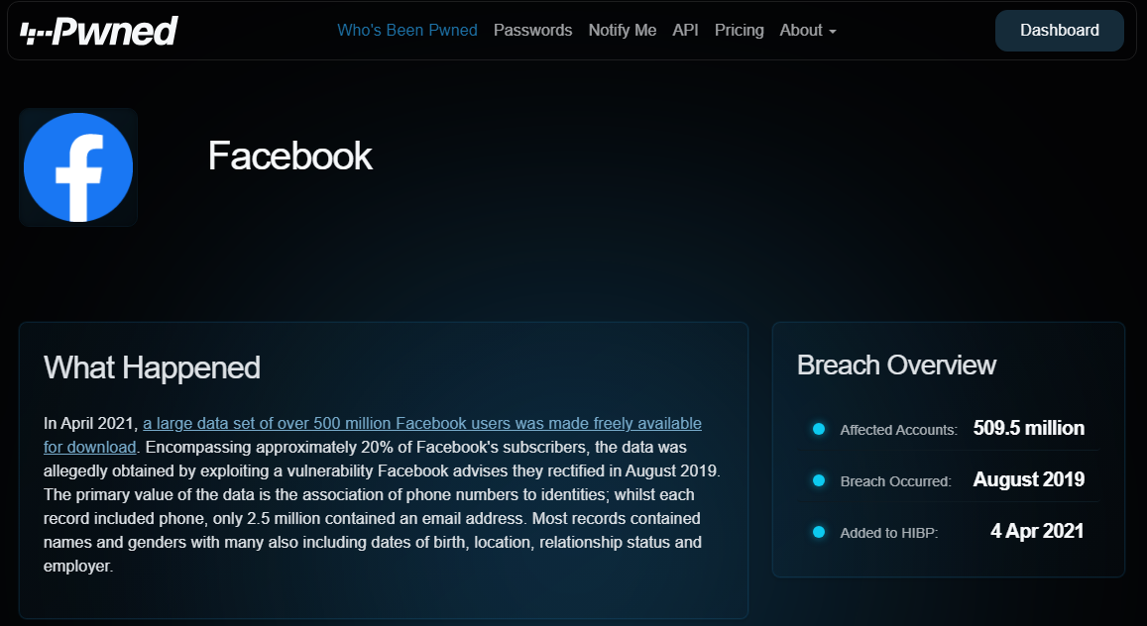Click the Facebook breach title
Viewport: 1147px width, 626px height.
[x=290, y=156]
